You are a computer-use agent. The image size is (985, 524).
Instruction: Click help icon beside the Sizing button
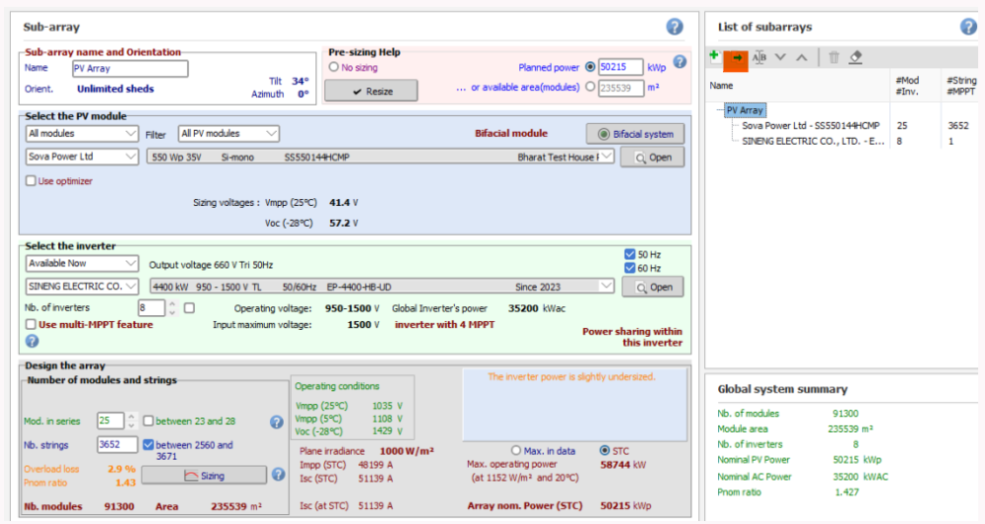pos(278,475)
